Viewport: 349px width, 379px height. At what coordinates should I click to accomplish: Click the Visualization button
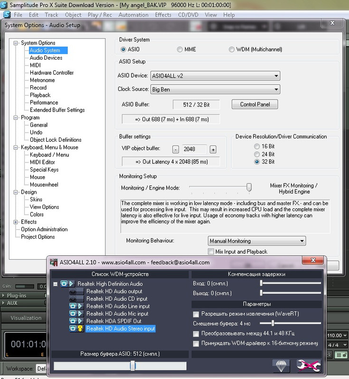[x=26, y=318]
